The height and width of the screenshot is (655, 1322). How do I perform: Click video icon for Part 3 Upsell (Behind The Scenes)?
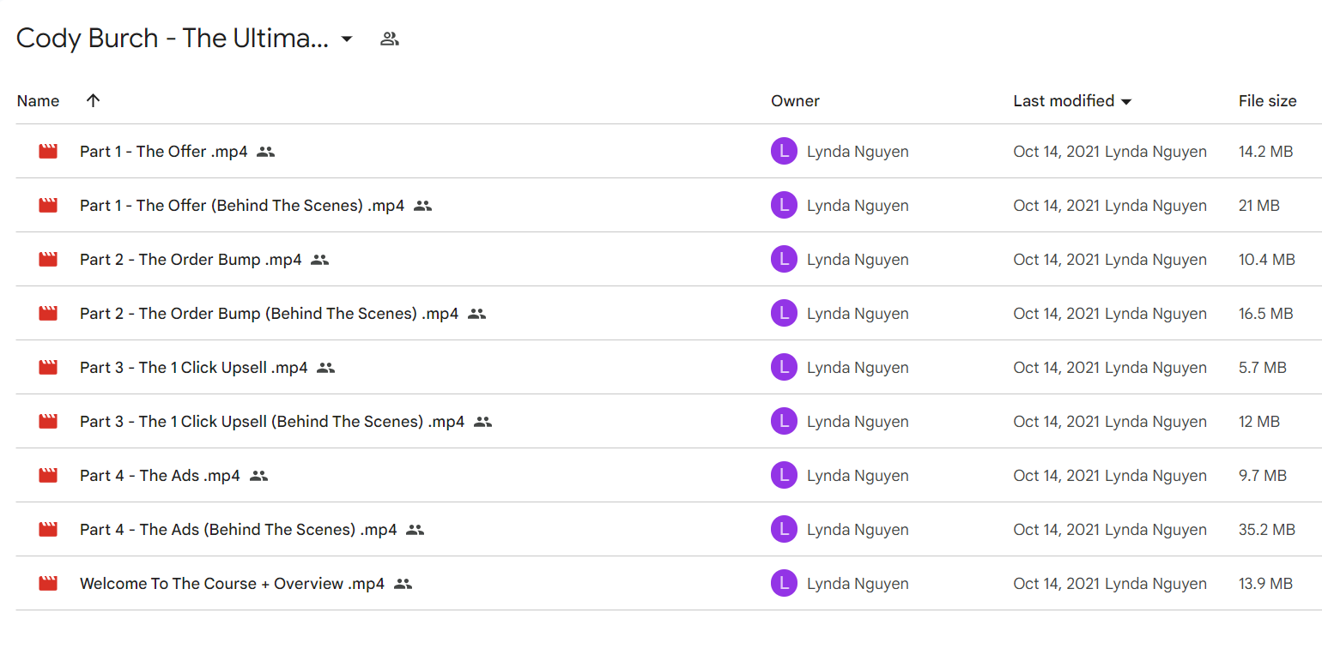(48, 422)
